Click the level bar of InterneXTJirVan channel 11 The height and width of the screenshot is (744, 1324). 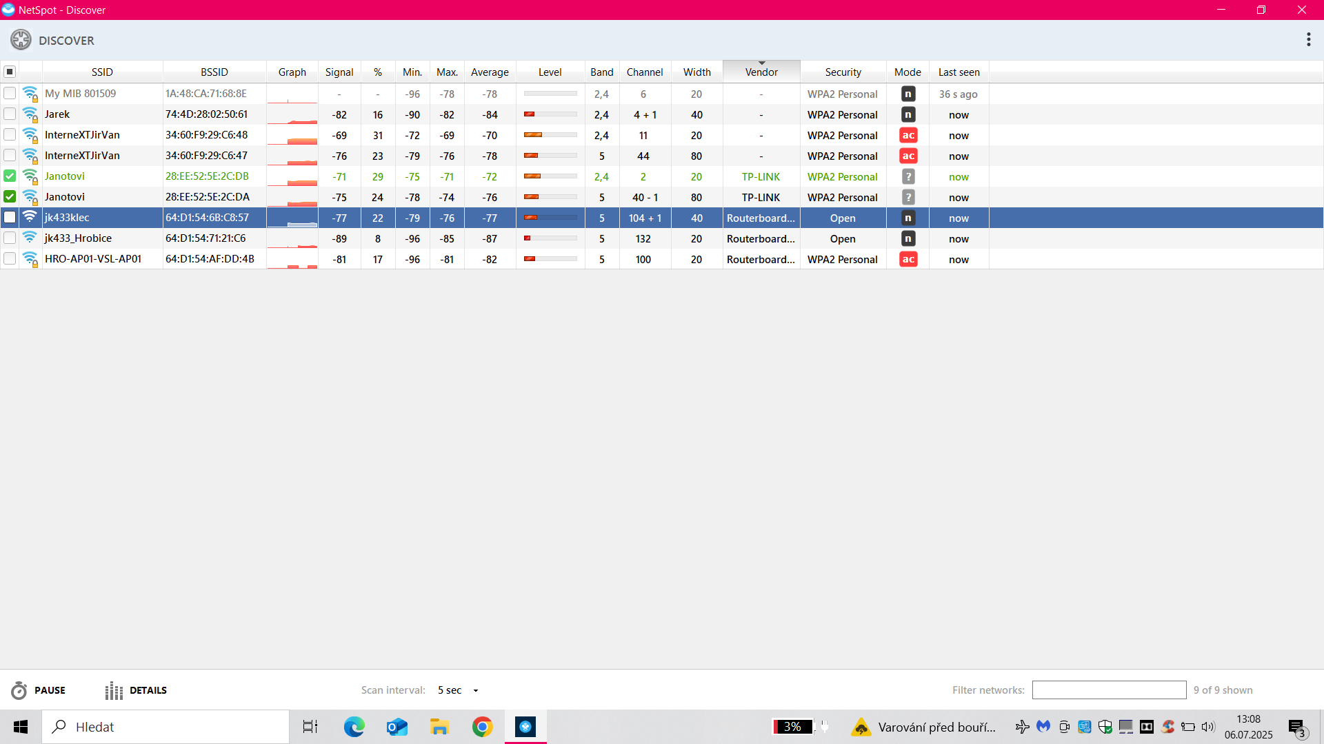[x=550, y=135]
